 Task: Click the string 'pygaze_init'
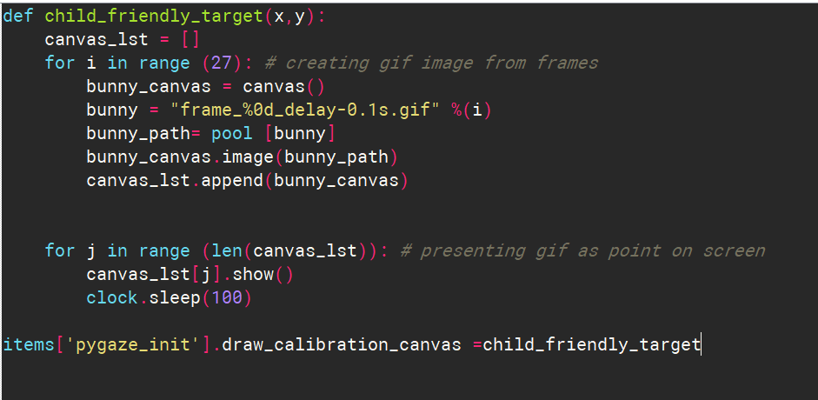(x=133, y=344)
